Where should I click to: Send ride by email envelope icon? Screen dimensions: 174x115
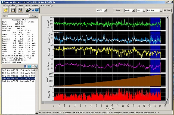click(33, 66)
